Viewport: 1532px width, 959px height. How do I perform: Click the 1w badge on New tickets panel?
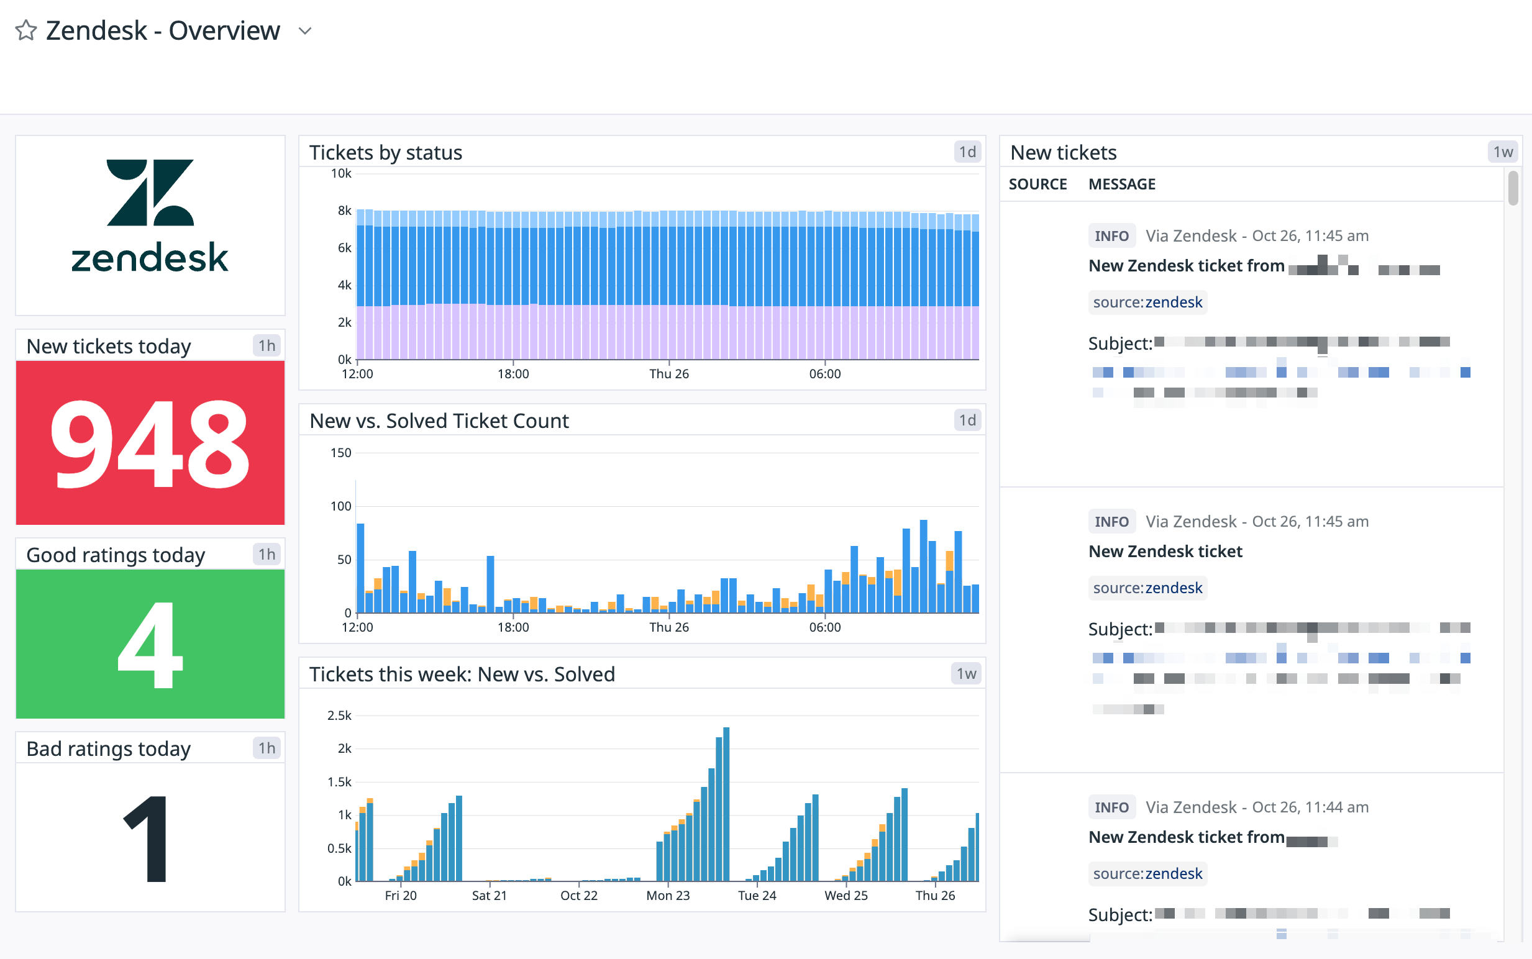(x=1502, y=152)
